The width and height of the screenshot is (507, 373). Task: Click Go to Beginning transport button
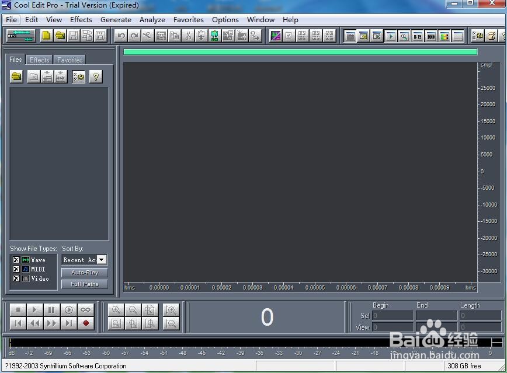18,323
